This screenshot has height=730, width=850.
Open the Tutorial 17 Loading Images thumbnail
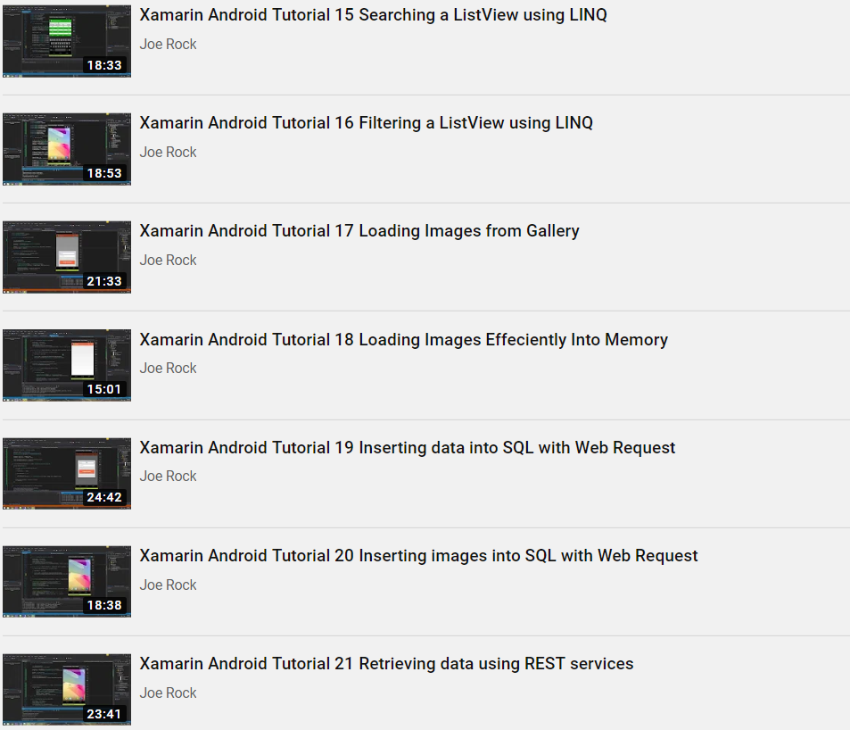pos(67,257)
